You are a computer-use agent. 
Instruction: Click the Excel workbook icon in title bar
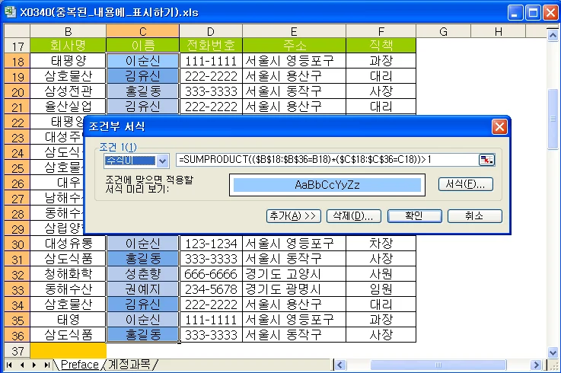[x=10, y=12]
